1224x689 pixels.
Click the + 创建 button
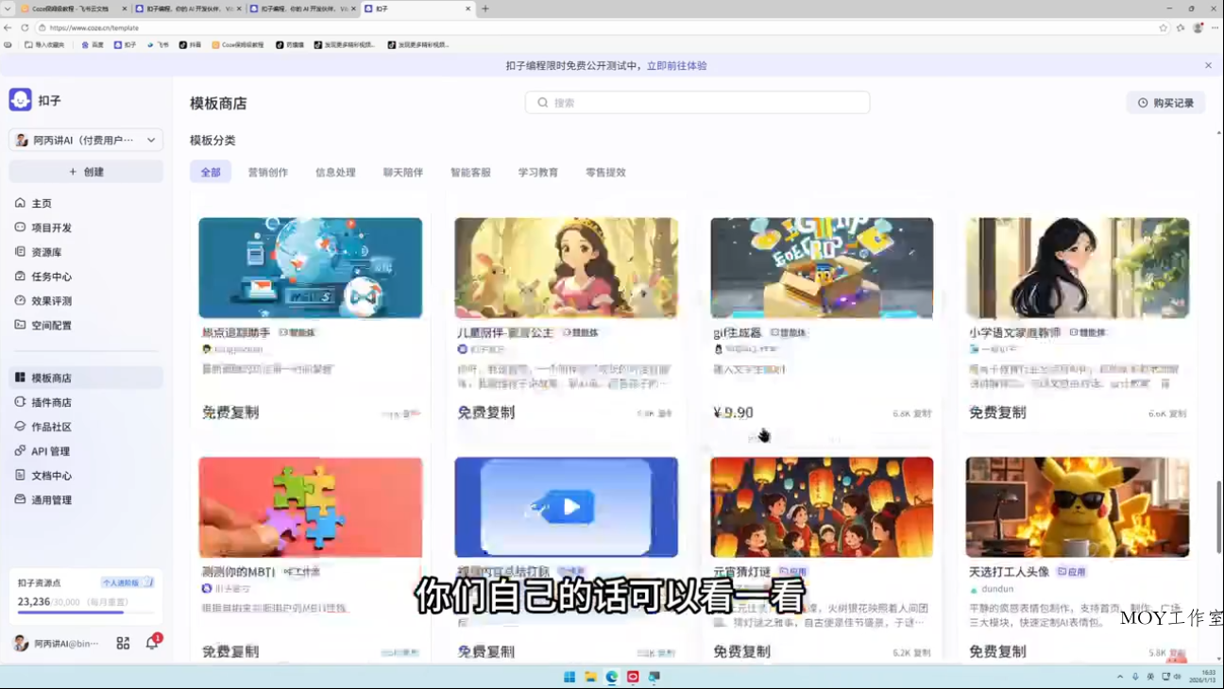(85, 171)
